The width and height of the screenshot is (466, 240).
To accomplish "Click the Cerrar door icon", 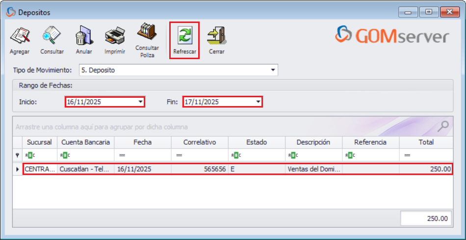I will 217,36.
